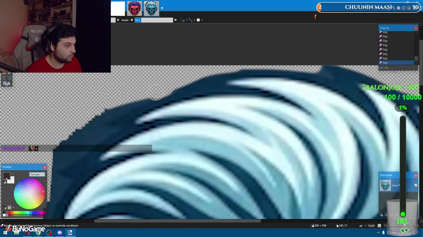This screenshot has width=423, height=237.
Task: Select the primary color swatch
Action: pos(6,176)
